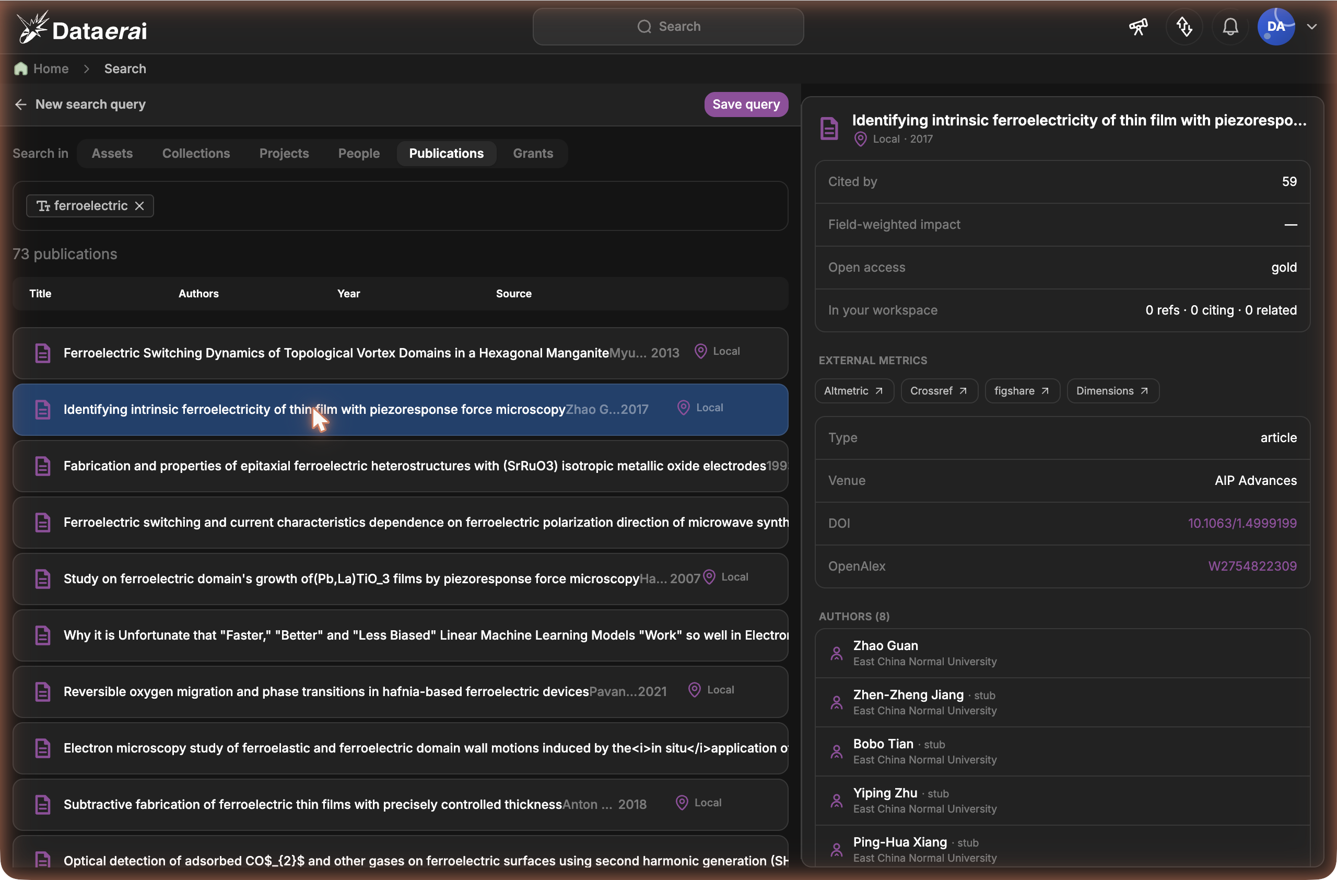Click the In your workspace row
The image size is (1337, 880).
click(1062, 310)
